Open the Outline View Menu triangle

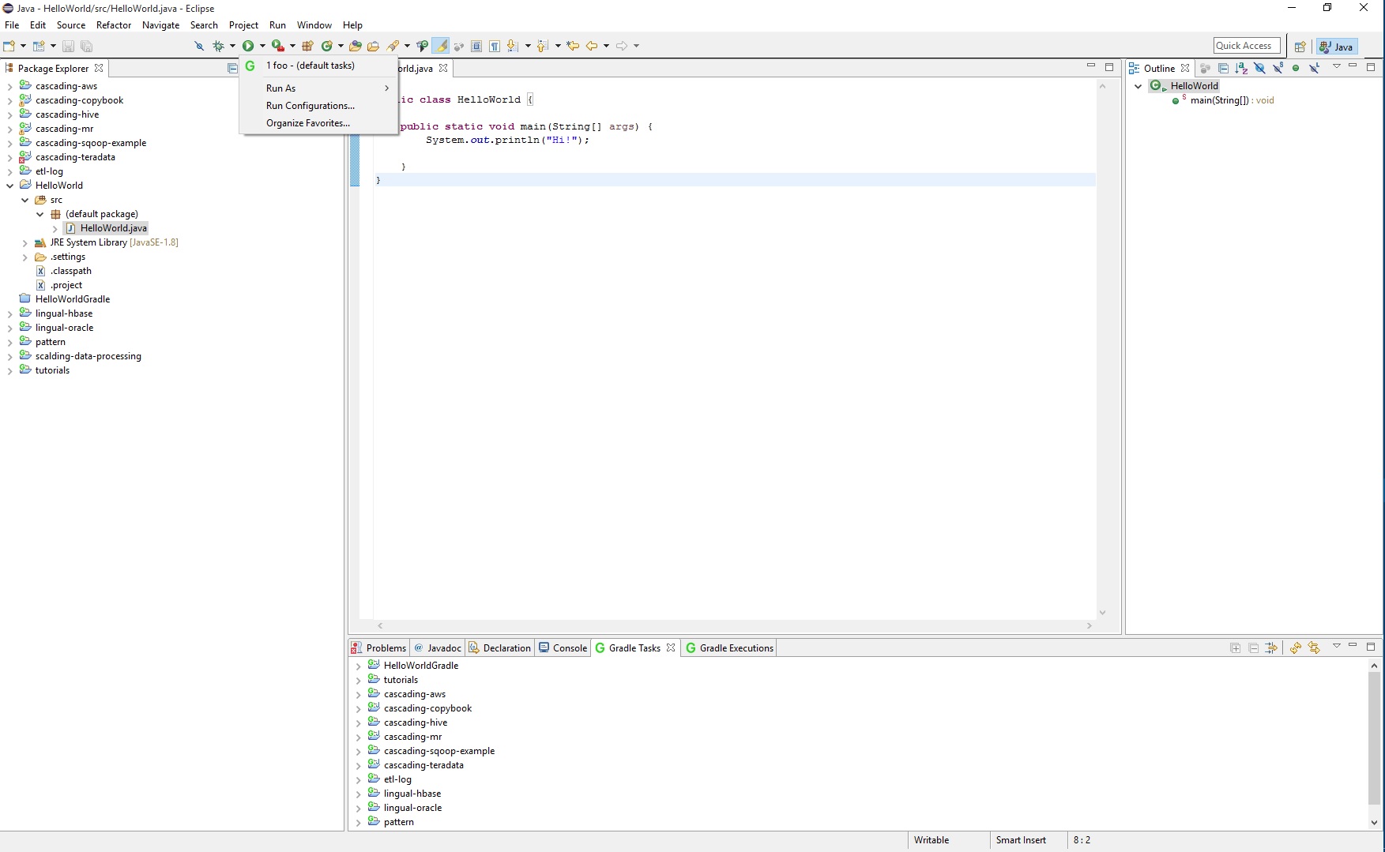[x=1337, y=66]
